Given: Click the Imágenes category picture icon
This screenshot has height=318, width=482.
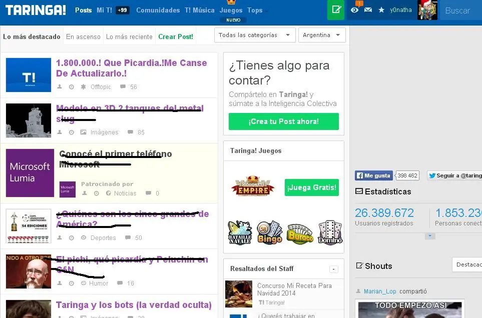Looking at the screenshot, I should [83, 132].
